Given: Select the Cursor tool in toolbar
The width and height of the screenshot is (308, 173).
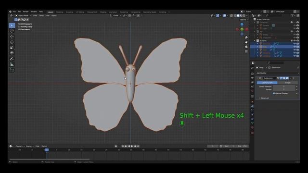Looking at the screenshot, I should [x=12, y=31].
